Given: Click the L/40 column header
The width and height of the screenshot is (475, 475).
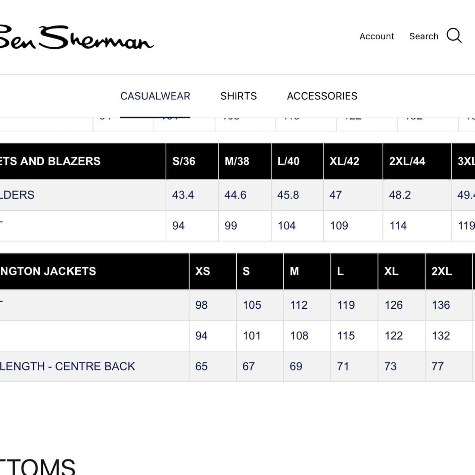Looking at the screenshot, I should [x=288, y=161].
